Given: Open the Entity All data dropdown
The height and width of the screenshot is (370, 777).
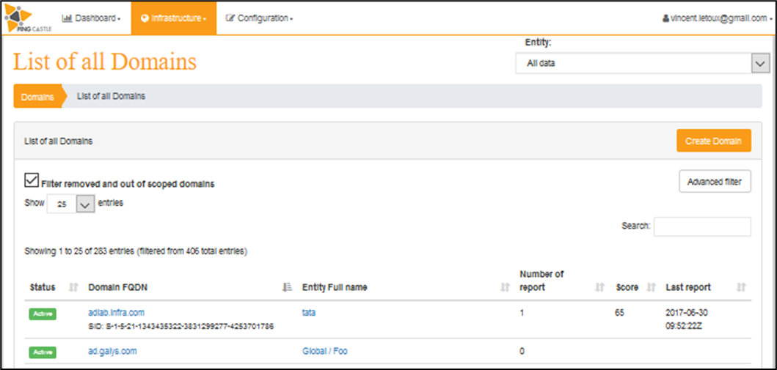Looking at the screenshot, I should (642, 63).
